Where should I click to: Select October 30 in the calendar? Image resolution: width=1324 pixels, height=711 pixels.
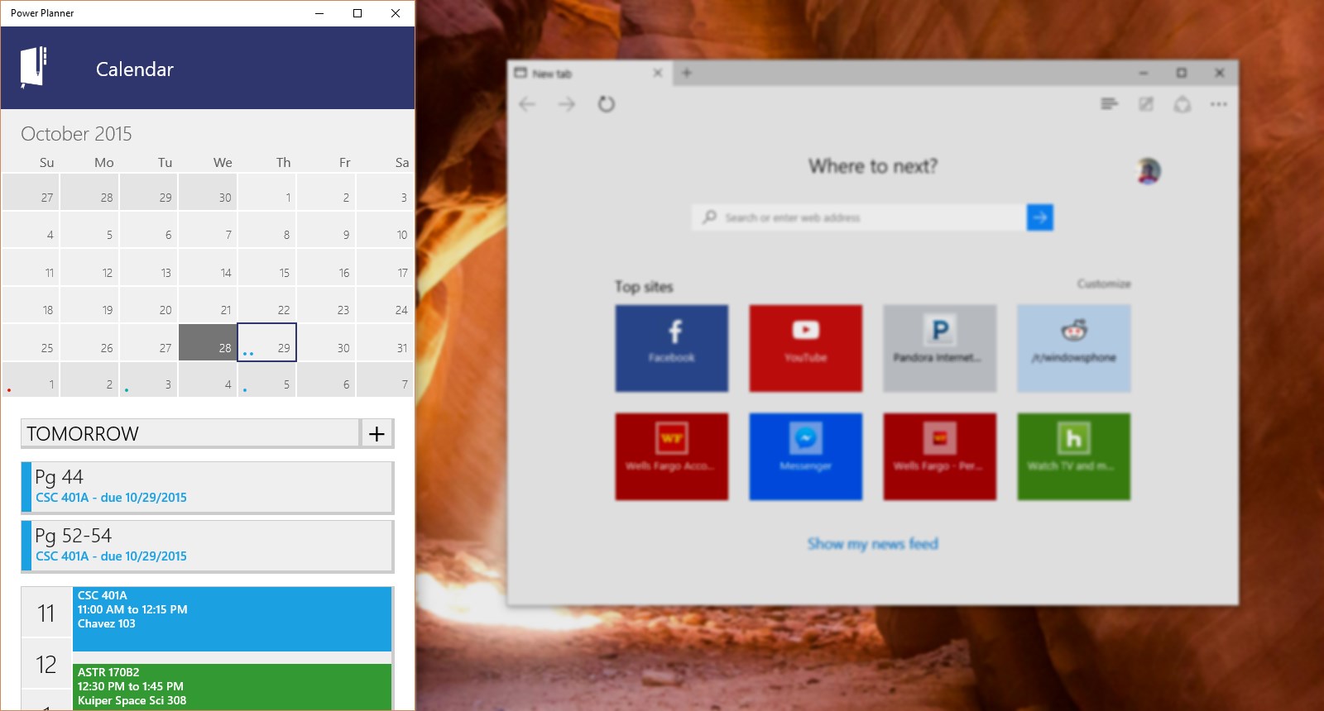[326, 342]
